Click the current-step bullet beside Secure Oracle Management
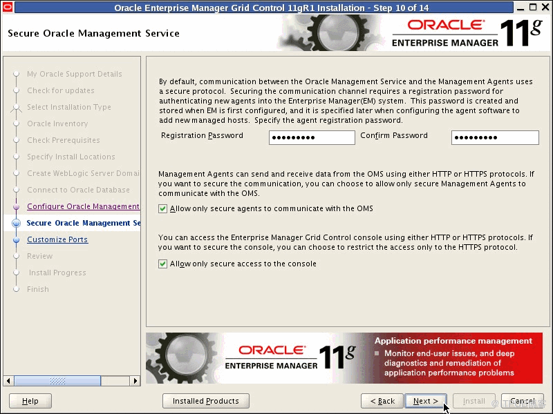 16,223
